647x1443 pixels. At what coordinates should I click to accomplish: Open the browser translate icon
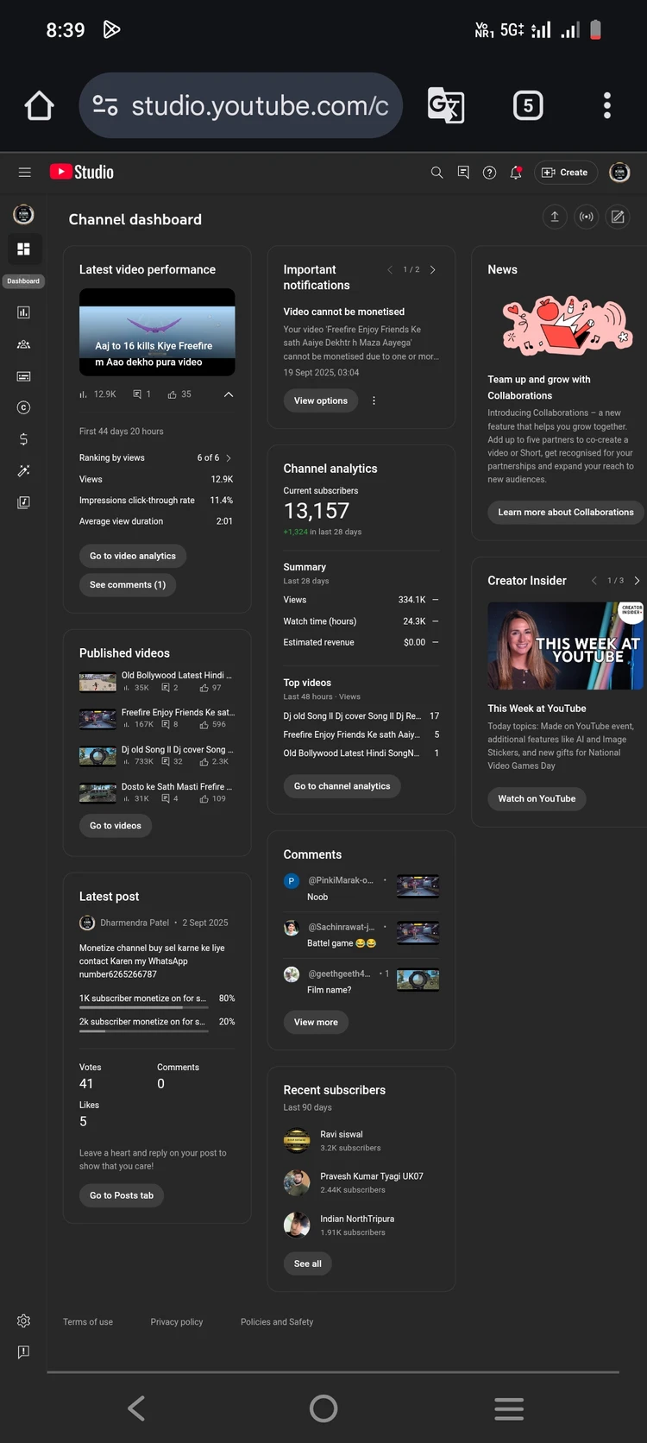tap(446, 105)
